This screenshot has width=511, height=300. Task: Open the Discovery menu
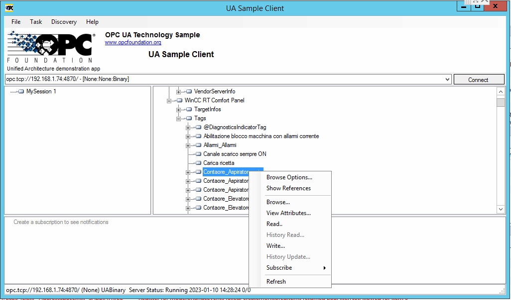click(x=64, y=22)
